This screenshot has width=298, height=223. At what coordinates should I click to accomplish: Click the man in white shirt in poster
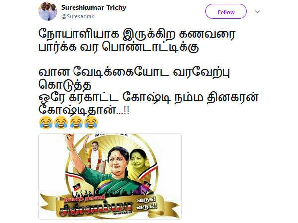(96, 156)
